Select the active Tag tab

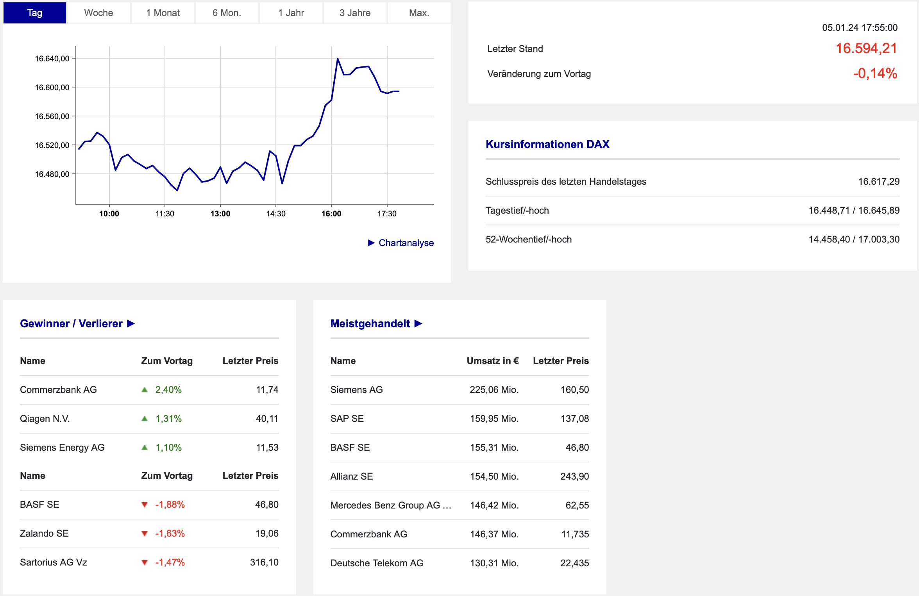click(x=35, y=13)
